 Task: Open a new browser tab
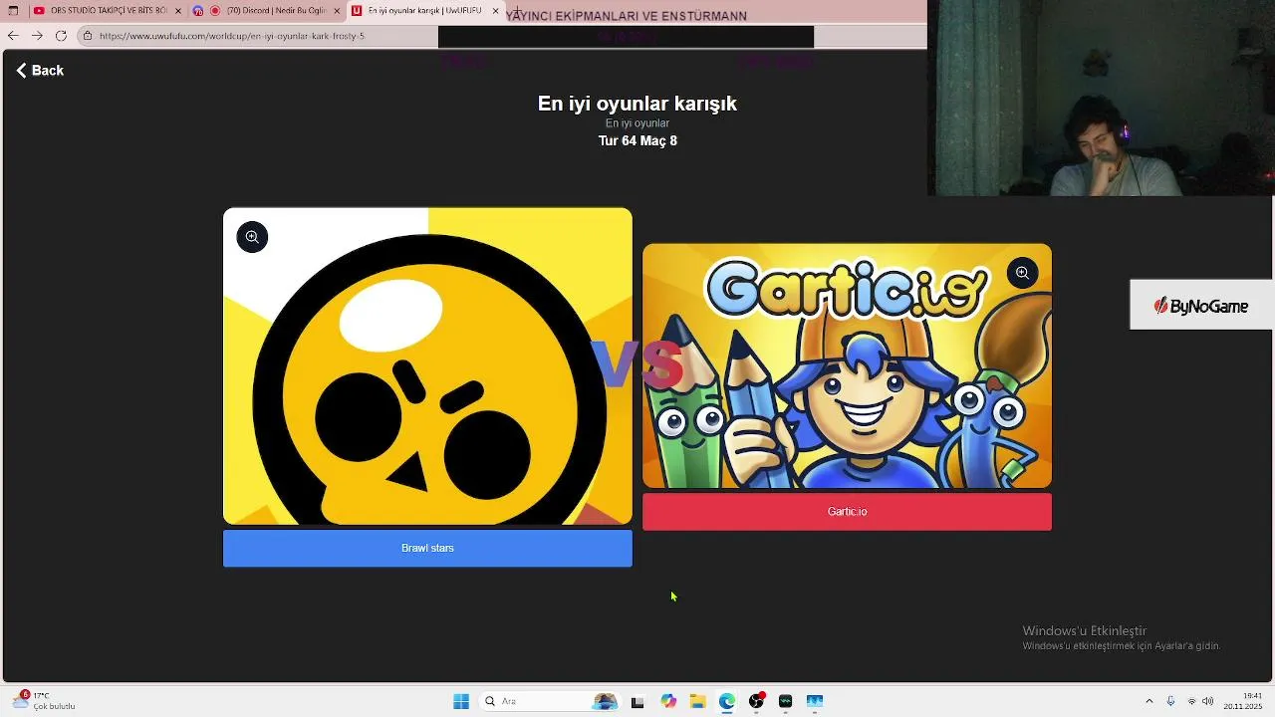(516, 11)
